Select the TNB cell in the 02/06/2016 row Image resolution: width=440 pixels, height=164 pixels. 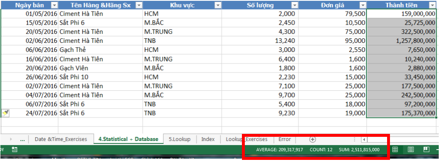coord(182,41)
